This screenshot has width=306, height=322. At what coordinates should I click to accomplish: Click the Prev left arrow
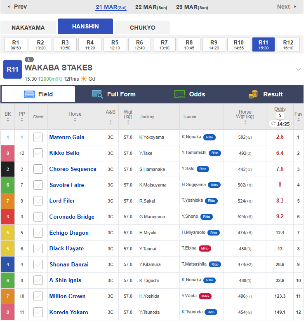[x=9, y=7]
